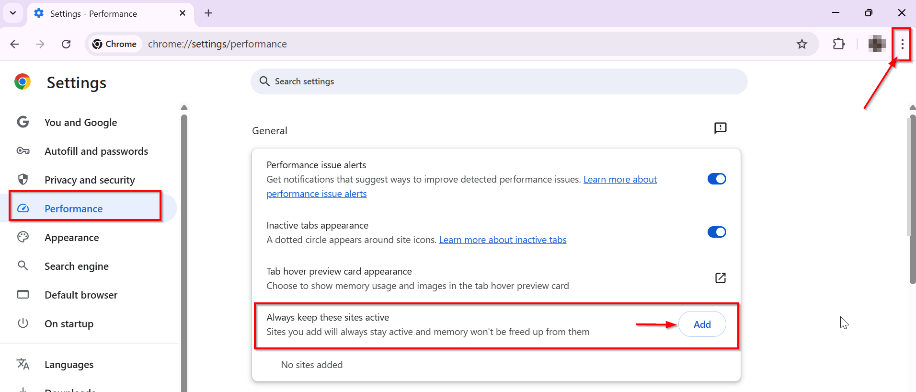Screen dimensions: 916x392
Task: Disable Performance issue alerts toggle
Action: click(717, 179)
